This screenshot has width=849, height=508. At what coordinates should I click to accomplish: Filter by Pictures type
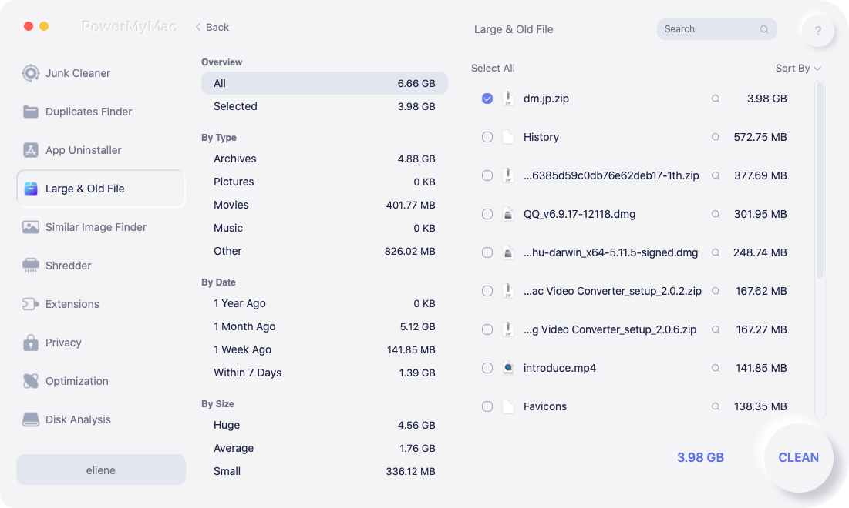point(325,182)
